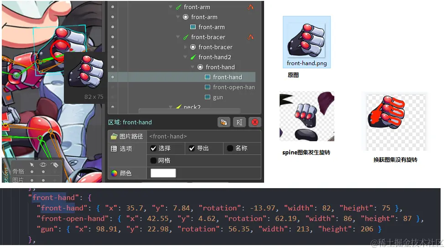Toggle the 导出 checkbox
Viewport: 447px width, 251px height.
(x=192, y=148)
